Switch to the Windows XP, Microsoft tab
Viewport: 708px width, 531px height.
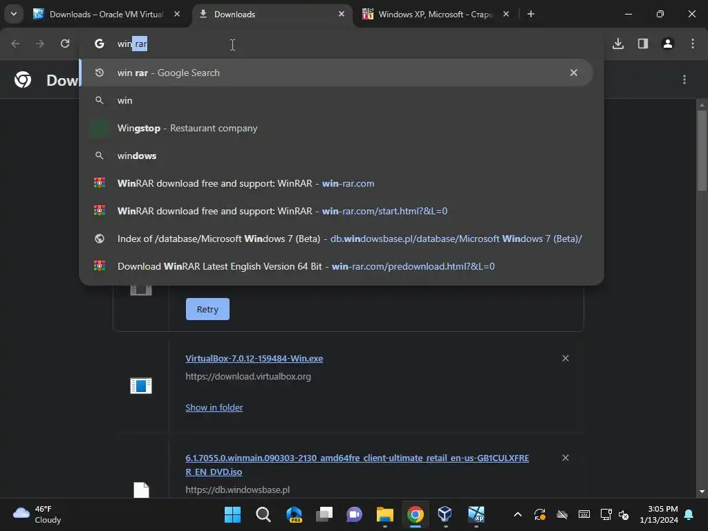point(436,15)
